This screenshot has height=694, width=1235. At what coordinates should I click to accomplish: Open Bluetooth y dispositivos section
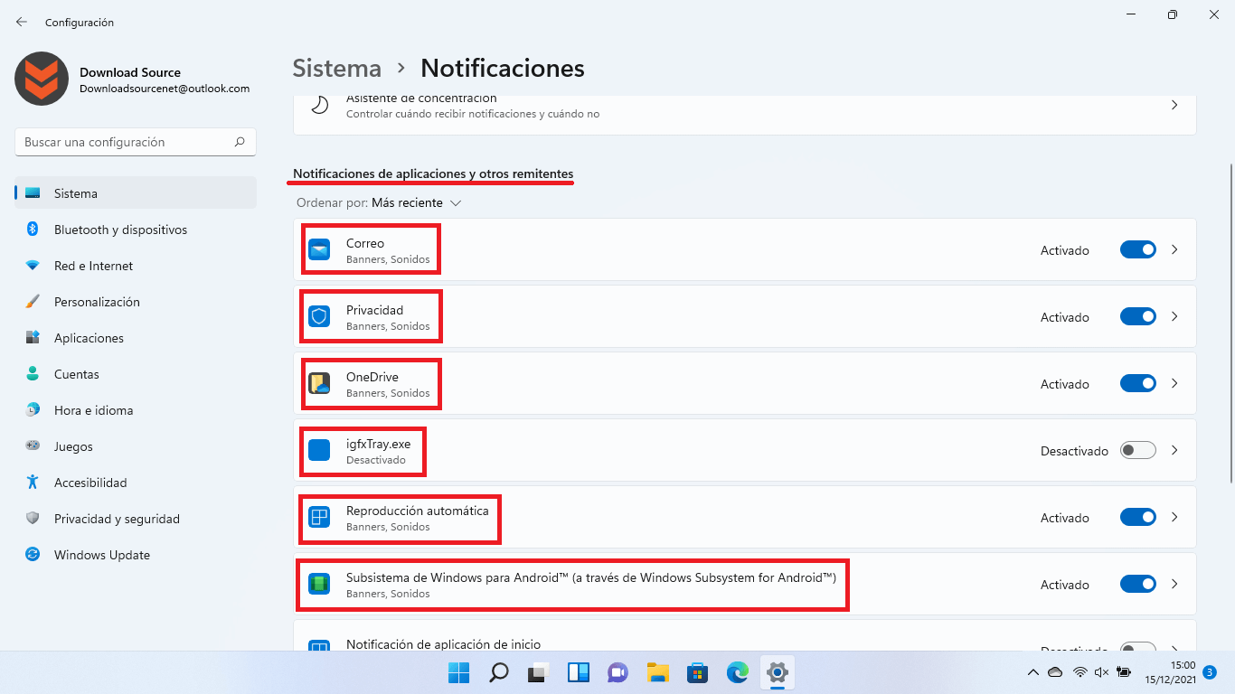[x=136, y=230]
